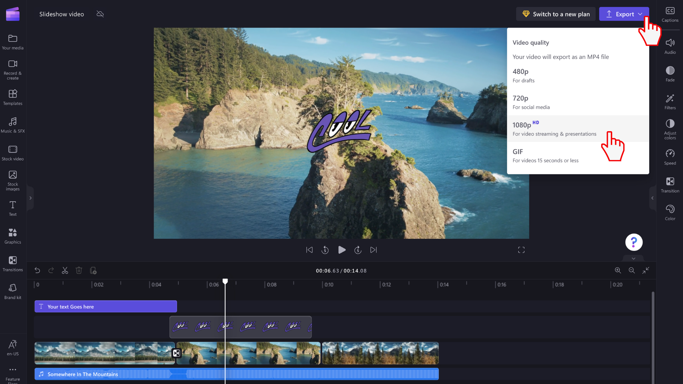The width and height of the screenshot is (683, 384).
Task: Play the video preview
Action: point(341,250)
